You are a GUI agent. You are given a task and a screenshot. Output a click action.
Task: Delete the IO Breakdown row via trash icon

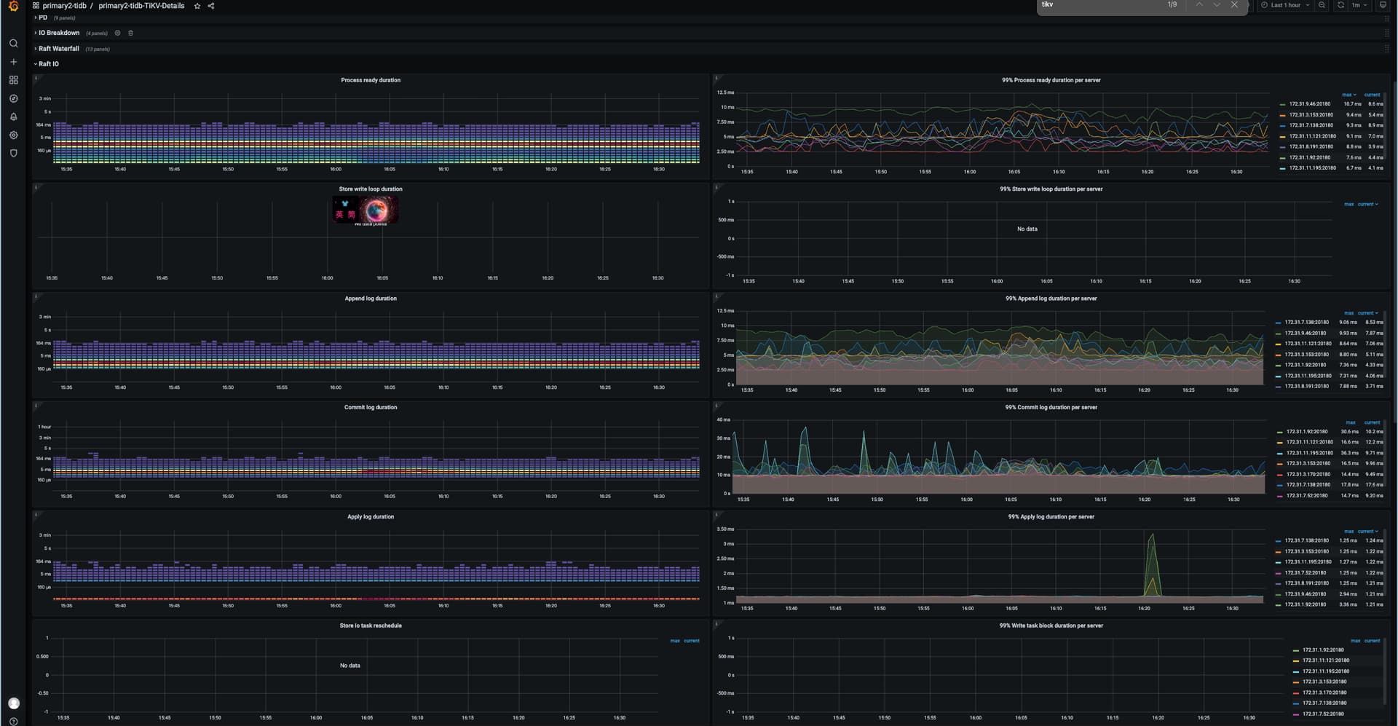130,33
